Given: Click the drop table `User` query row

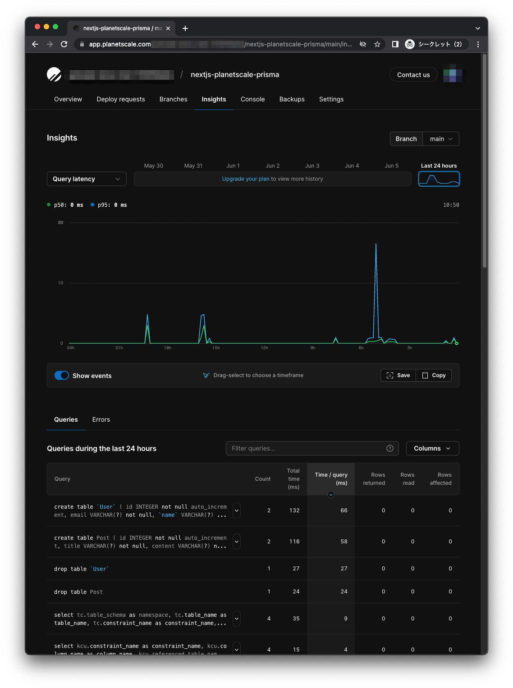Looking at the screenshot, I should point(253,569).
